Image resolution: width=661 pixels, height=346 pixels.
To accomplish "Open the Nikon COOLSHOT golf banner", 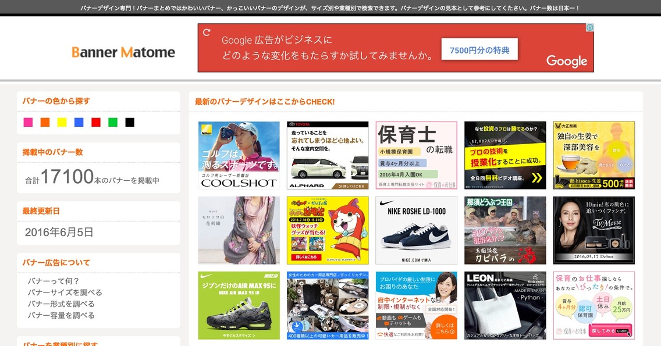I will [239, 155].
